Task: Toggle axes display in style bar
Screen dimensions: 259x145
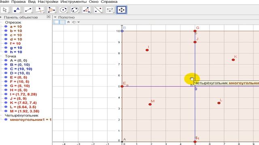Action: [57, 22]
